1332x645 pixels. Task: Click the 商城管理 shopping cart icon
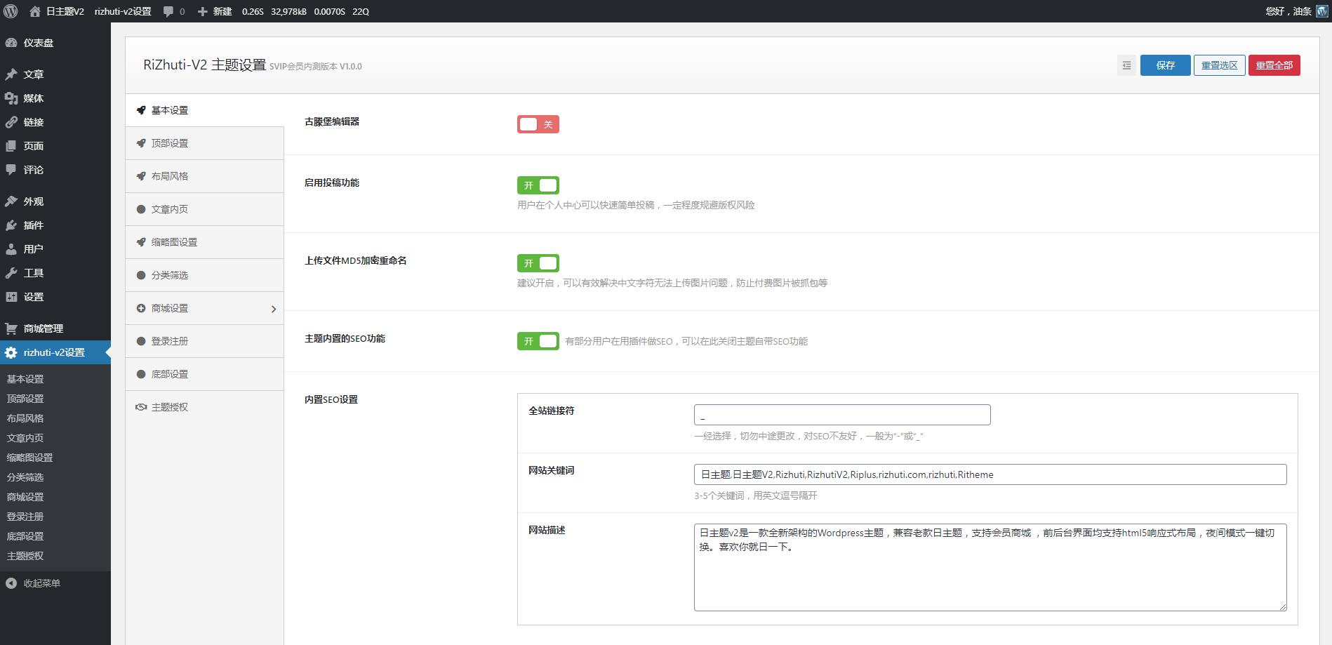11,328
